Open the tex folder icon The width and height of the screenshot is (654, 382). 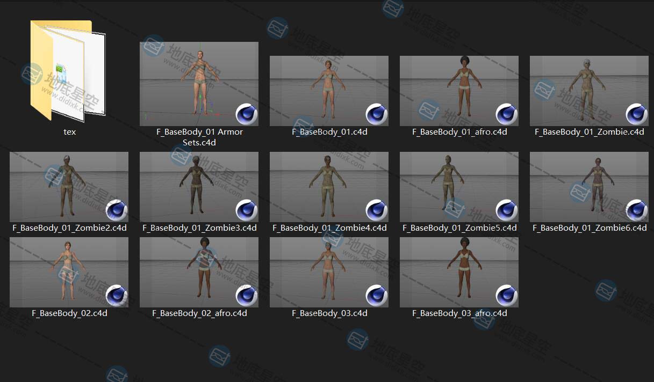pos(69,71)
